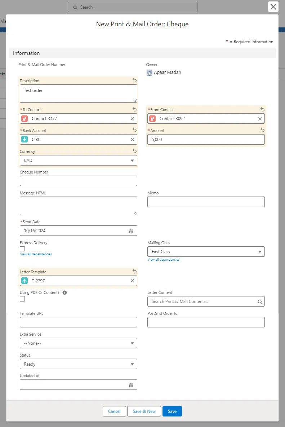Open the Currency dropdown showing CAD

click(x=78, y=160)
